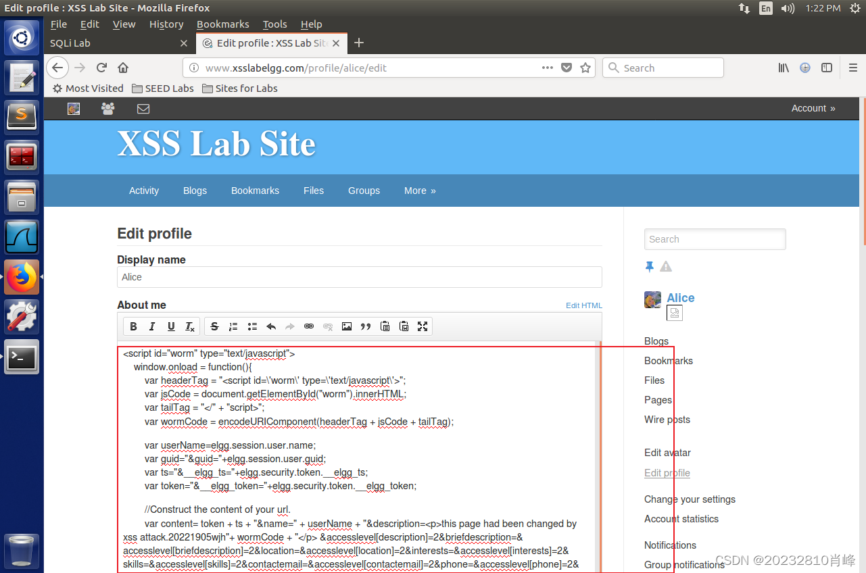Click the Firefox Search bar

click(663, 68)
